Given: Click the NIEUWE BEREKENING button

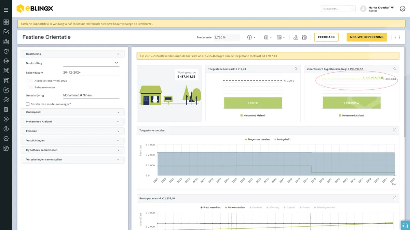Looking at the screenshot, I should tap(367, 37).
